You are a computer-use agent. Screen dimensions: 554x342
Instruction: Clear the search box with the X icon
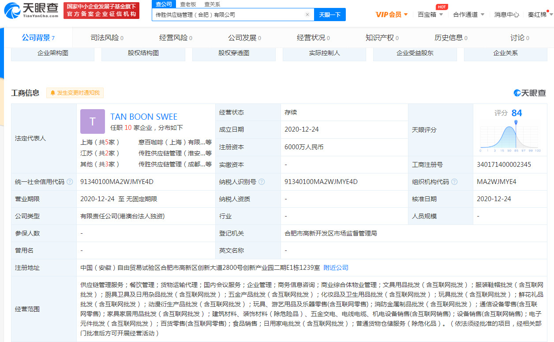tap(307, 15)
